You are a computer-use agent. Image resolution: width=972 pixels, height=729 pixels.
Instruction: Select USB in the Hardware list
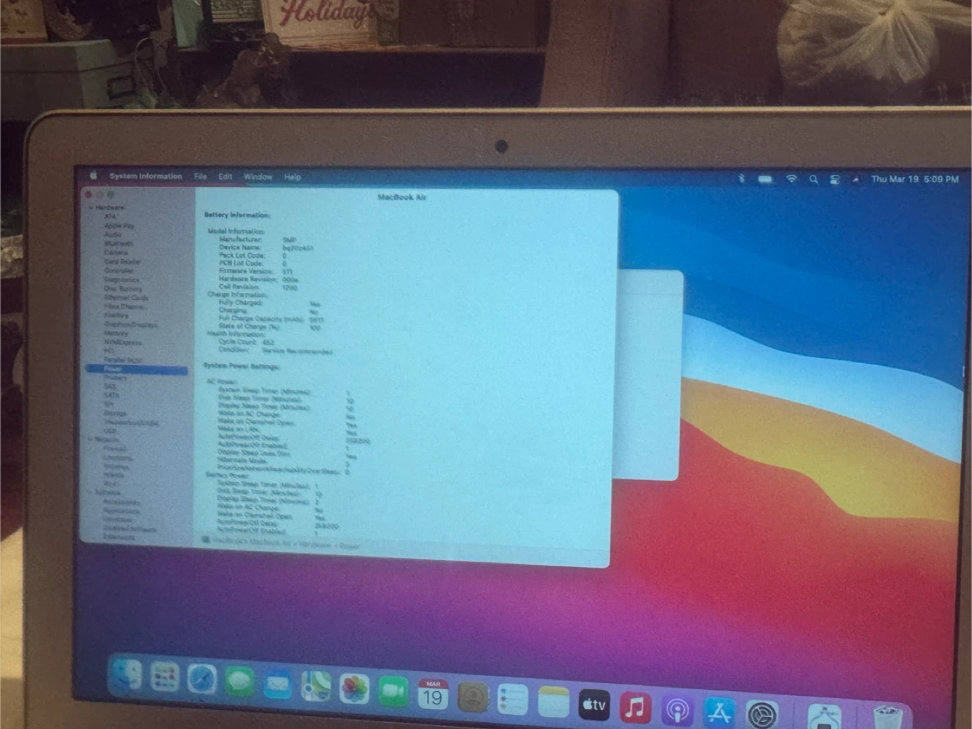110,431
